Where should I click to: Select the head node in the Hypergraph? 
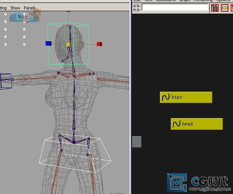click(197, 124)
